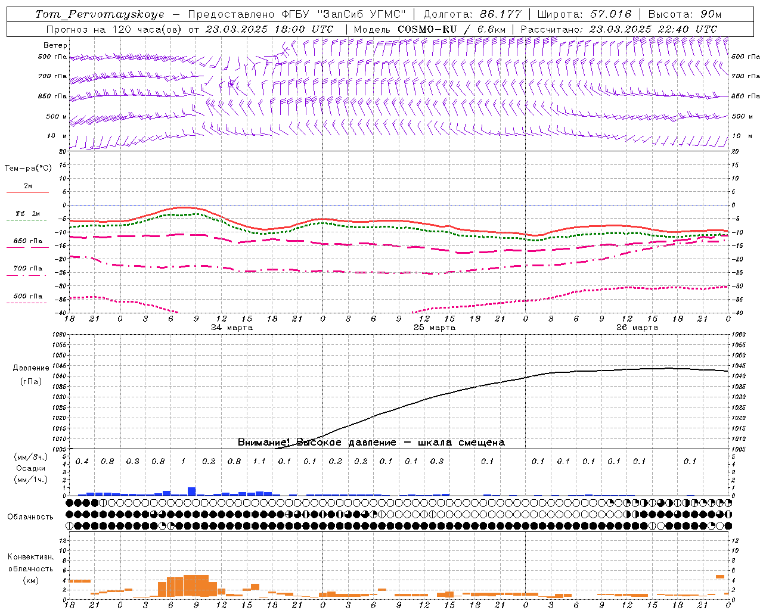Image resolution: width=763 pixels, height=610 pixels.
Task: Click the dotted 500 гПа temperature legend line
Action: tap(26, 303)
